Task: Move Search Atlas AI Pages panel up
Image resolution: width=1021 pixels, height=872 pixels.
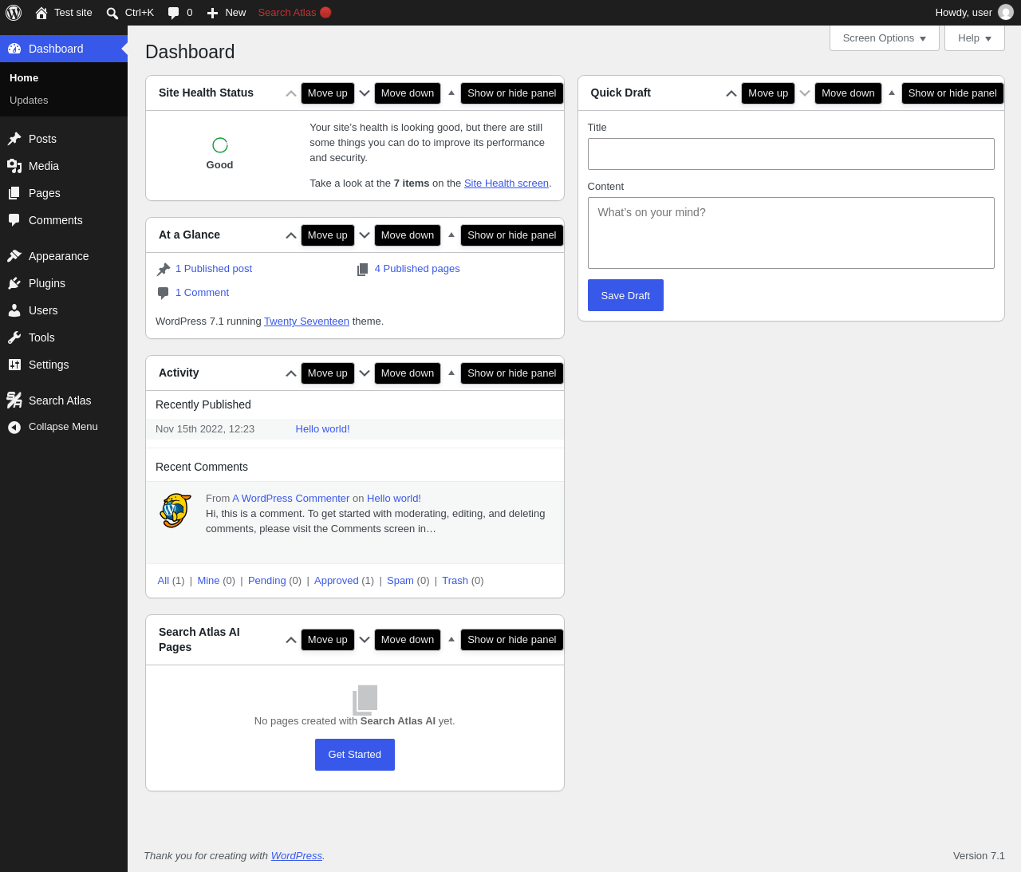Action: 291,640
